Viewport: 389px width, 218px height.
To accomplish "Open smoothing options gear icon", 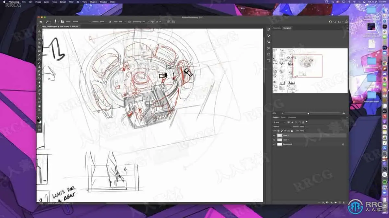I will (152, 22).
